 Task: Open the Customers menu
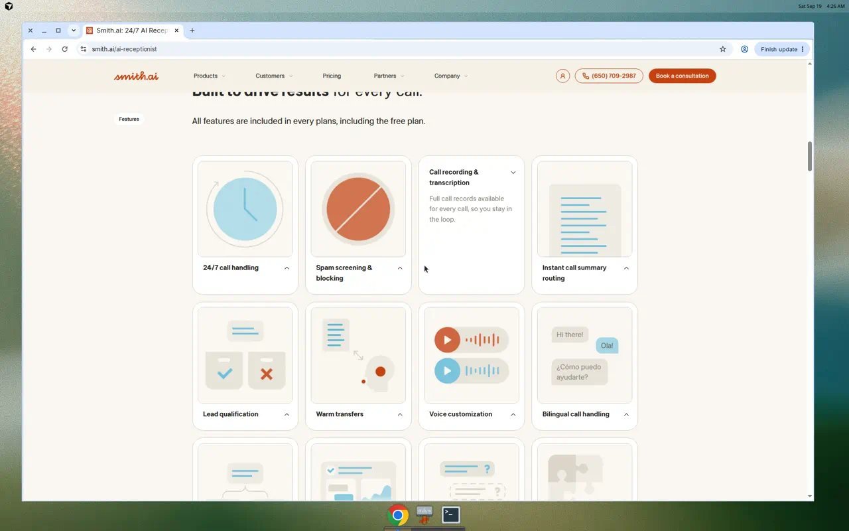tap(274, 76)
